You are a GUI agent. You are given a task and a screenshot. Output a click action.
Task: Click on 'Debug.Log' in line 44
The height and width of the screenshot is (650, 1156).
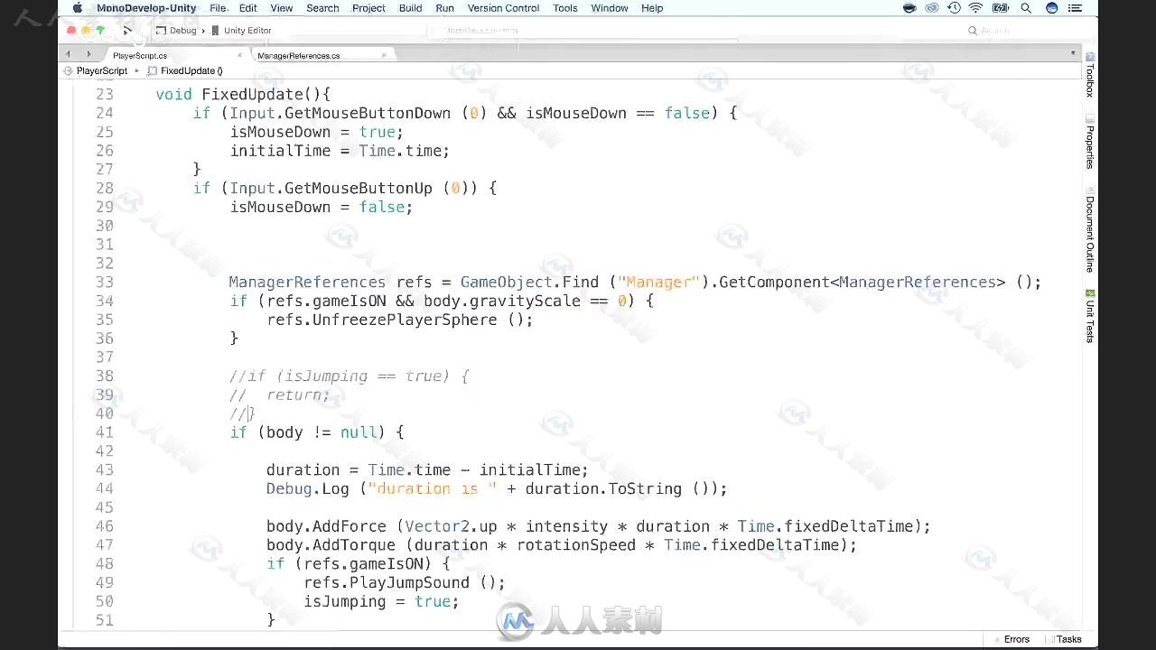tap(307, 488)
